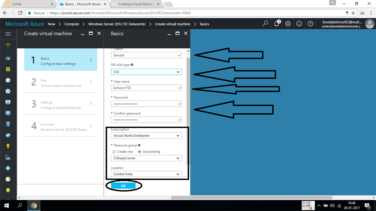Open the Location Central India dropdown
This screenshot has height=211, width=376.
(146, 174)
